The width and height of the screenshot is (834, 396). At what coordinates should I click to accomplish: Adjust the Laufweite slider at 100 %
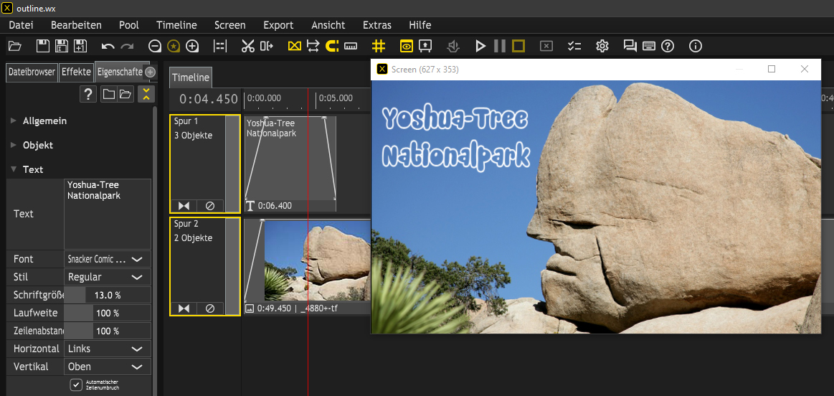[108, 313]
